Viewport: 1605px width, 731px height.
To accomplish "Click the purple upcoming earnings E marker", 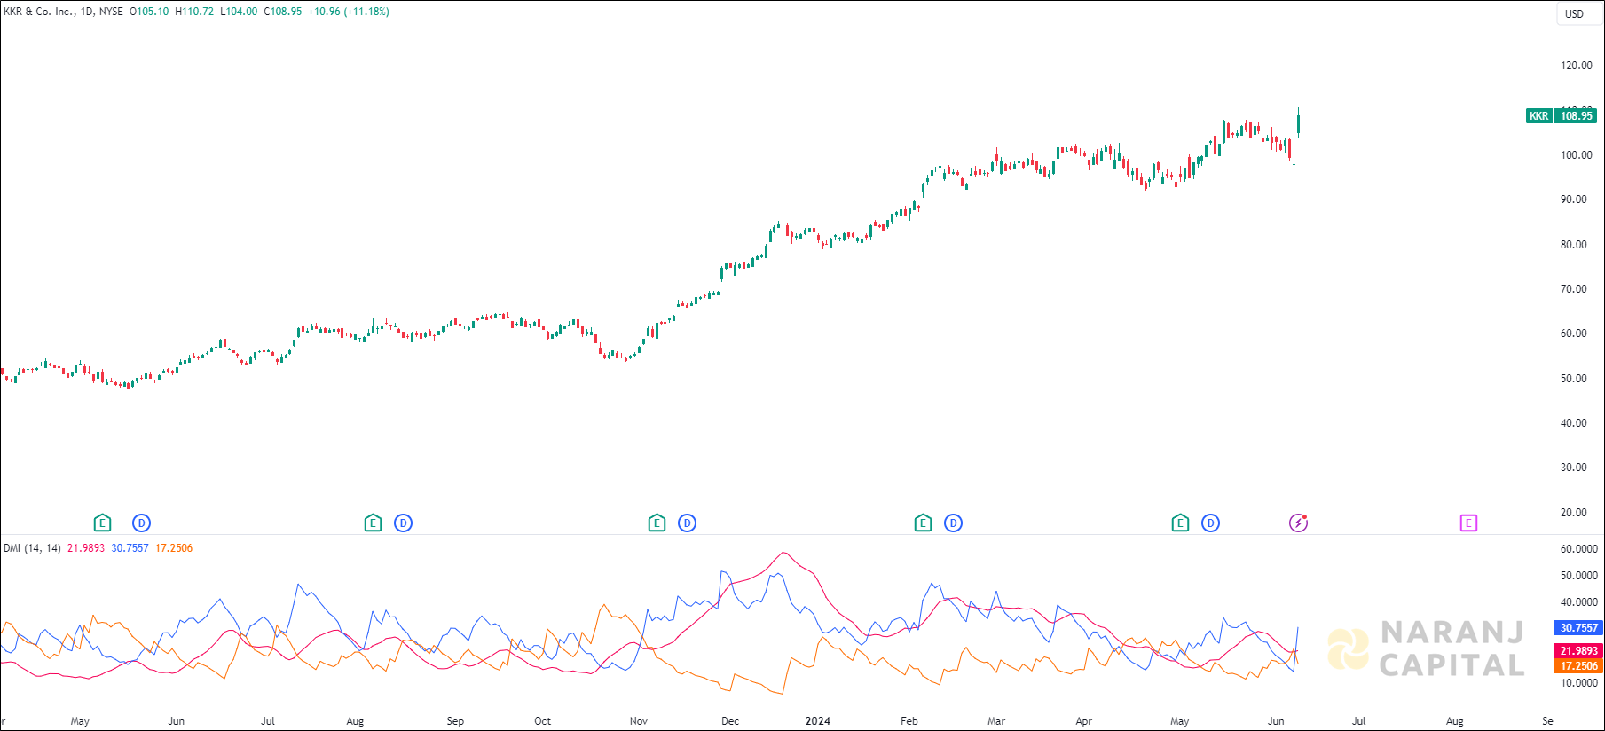I will click(1468, 523).
